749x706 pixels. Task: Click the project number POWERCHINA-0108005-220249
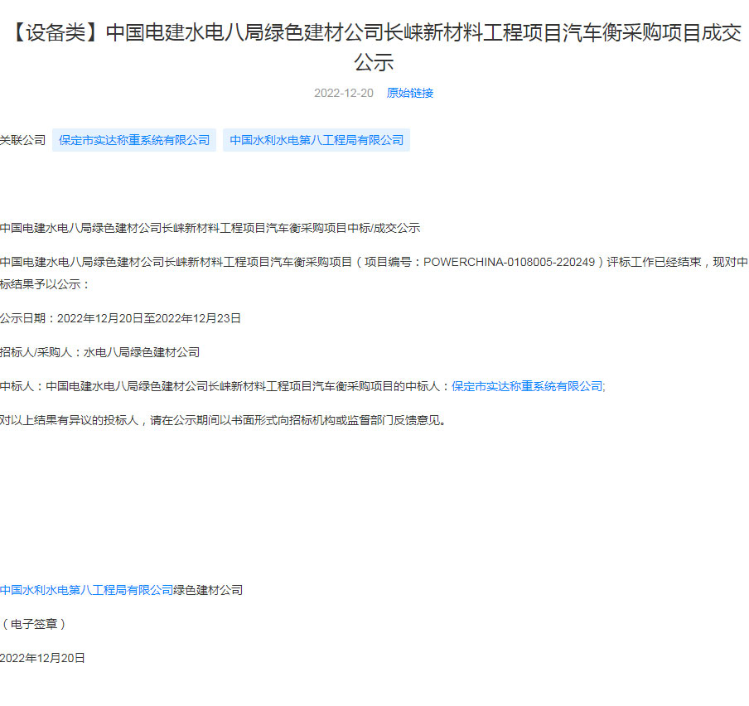point(510,262)
